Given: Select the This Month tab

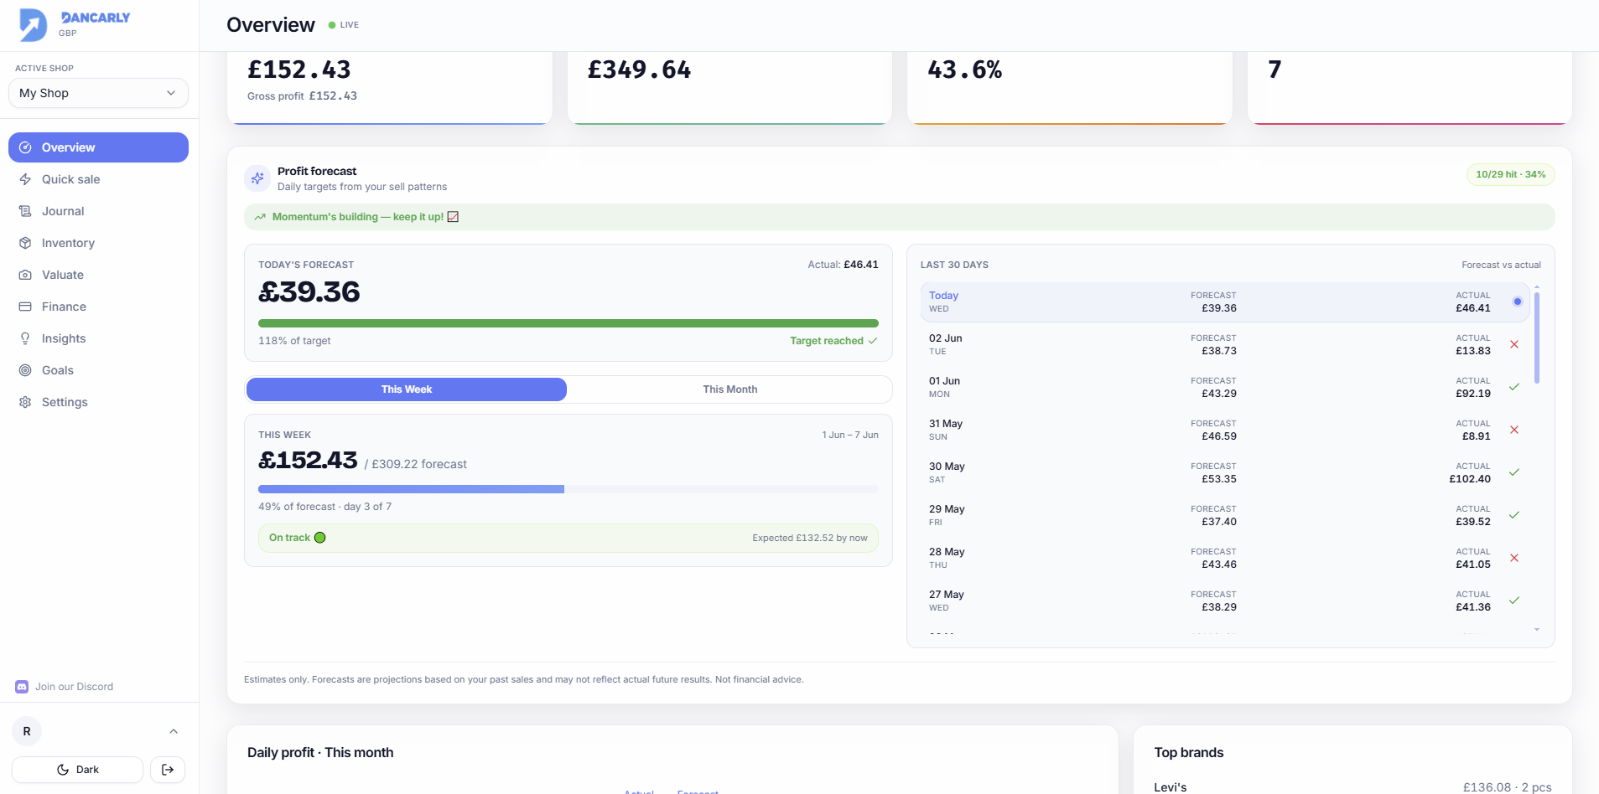Looking at the screenshot, I should [729, 389].
